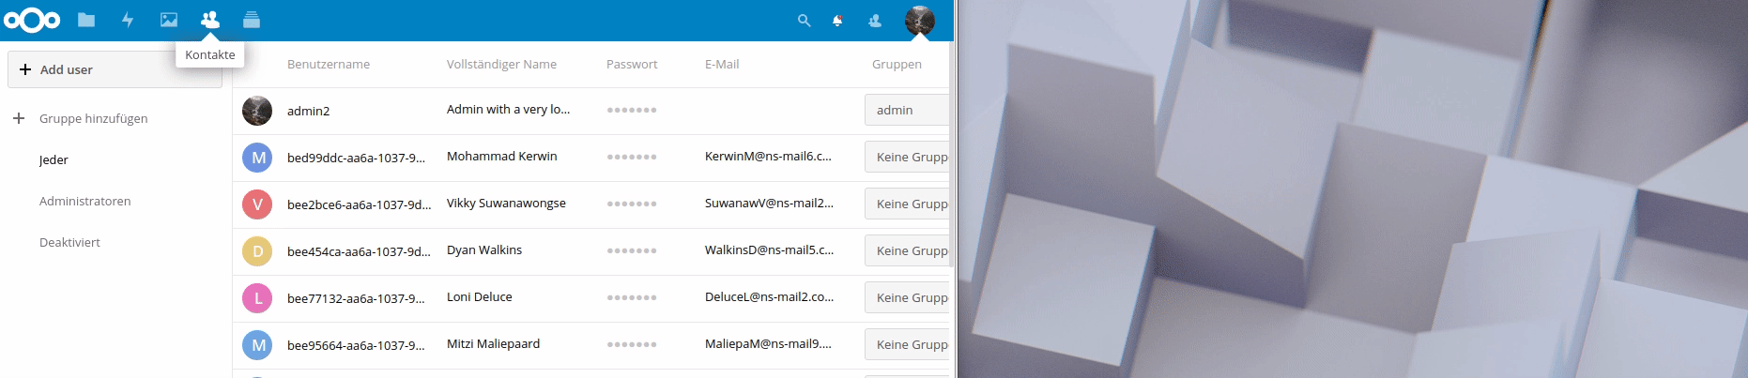Click email WalkinsD@ns-mail5
The width and height of the screenshot is (1748, 378).
pyautogui.click(x=769, y=249)
